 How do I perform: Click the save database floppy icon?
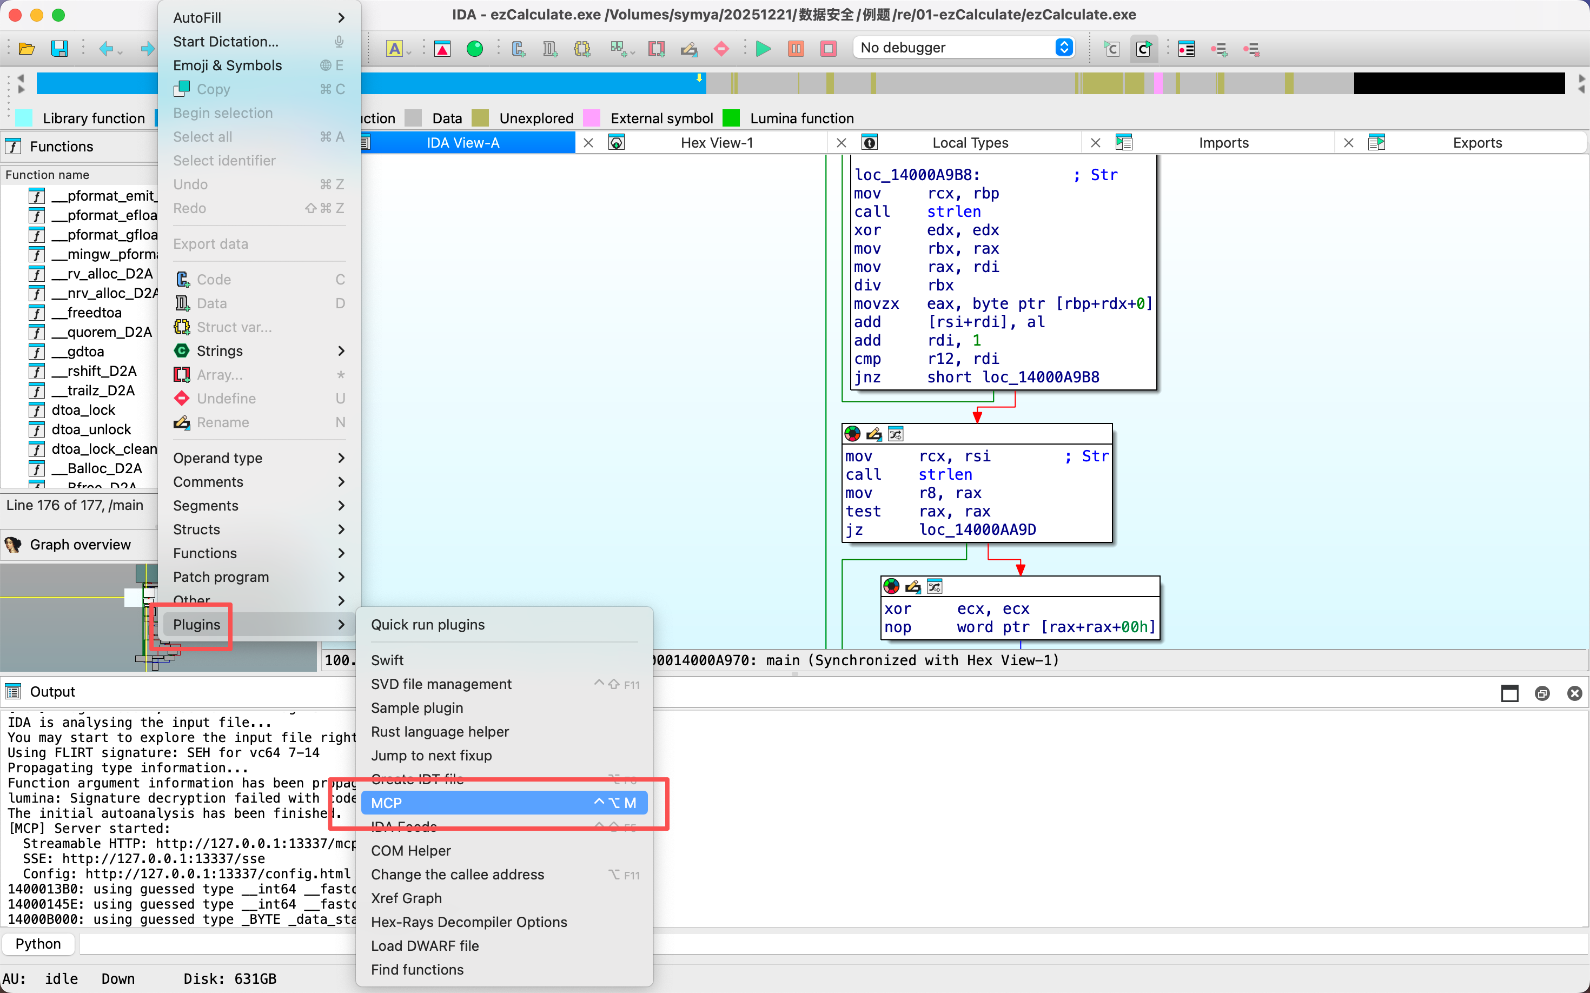(x=59, y=49)
